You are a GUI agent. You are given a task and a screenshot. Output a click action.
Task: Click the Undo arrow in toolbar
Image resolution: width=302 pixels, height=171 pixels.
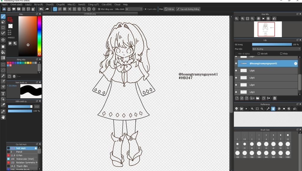click(41, 9)
